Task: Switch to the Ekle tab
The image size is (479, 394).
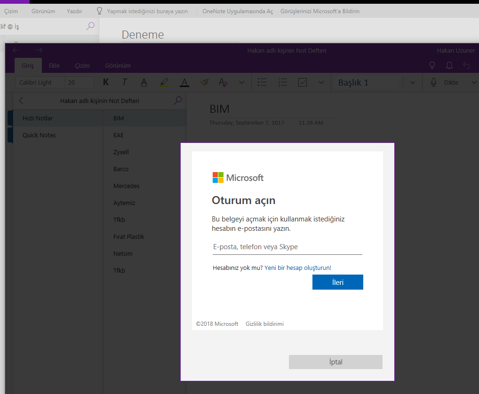Action: (x=54, y=66)
